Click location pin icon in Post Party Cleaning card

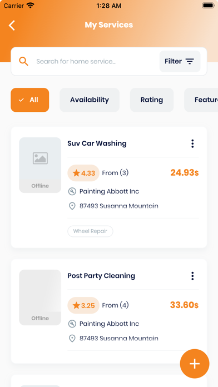point(72,339)
